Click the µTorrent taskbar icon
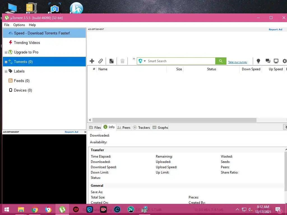The height and width of the screenshot is (215, 287). click(62, 209)
